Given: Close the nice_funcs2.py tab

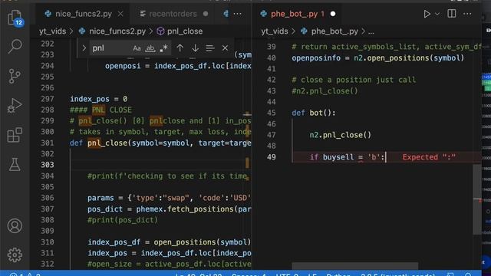Looking at the screenshot, I should coord(120,14).
